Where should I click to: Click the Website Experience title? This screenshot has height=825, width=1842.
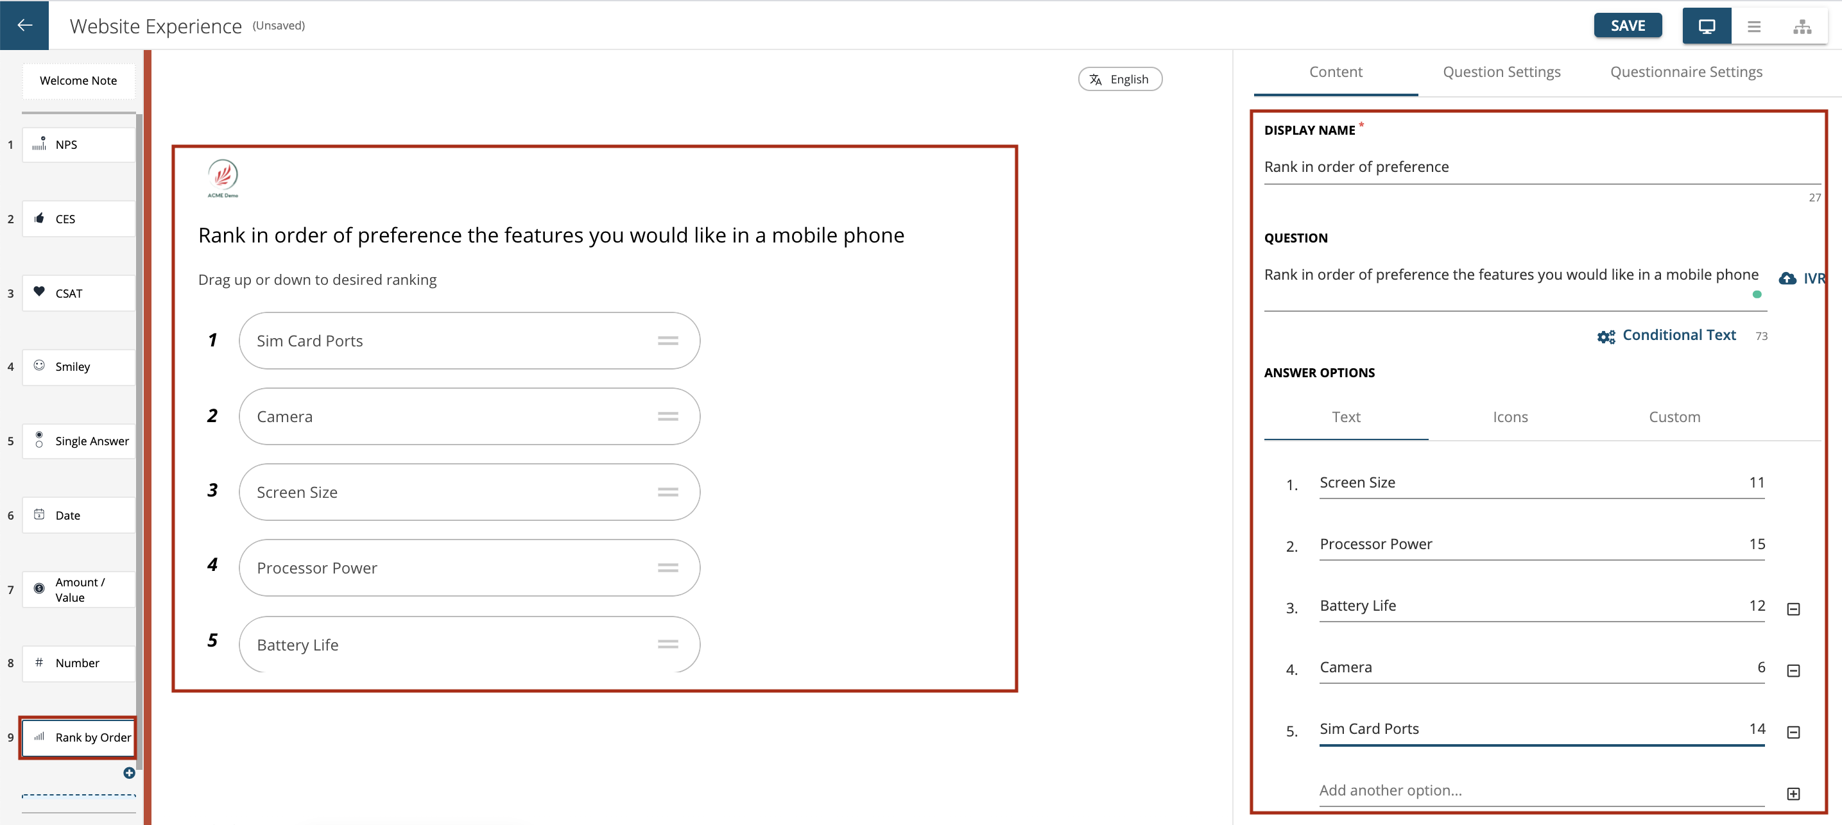(x=155, y=26)
